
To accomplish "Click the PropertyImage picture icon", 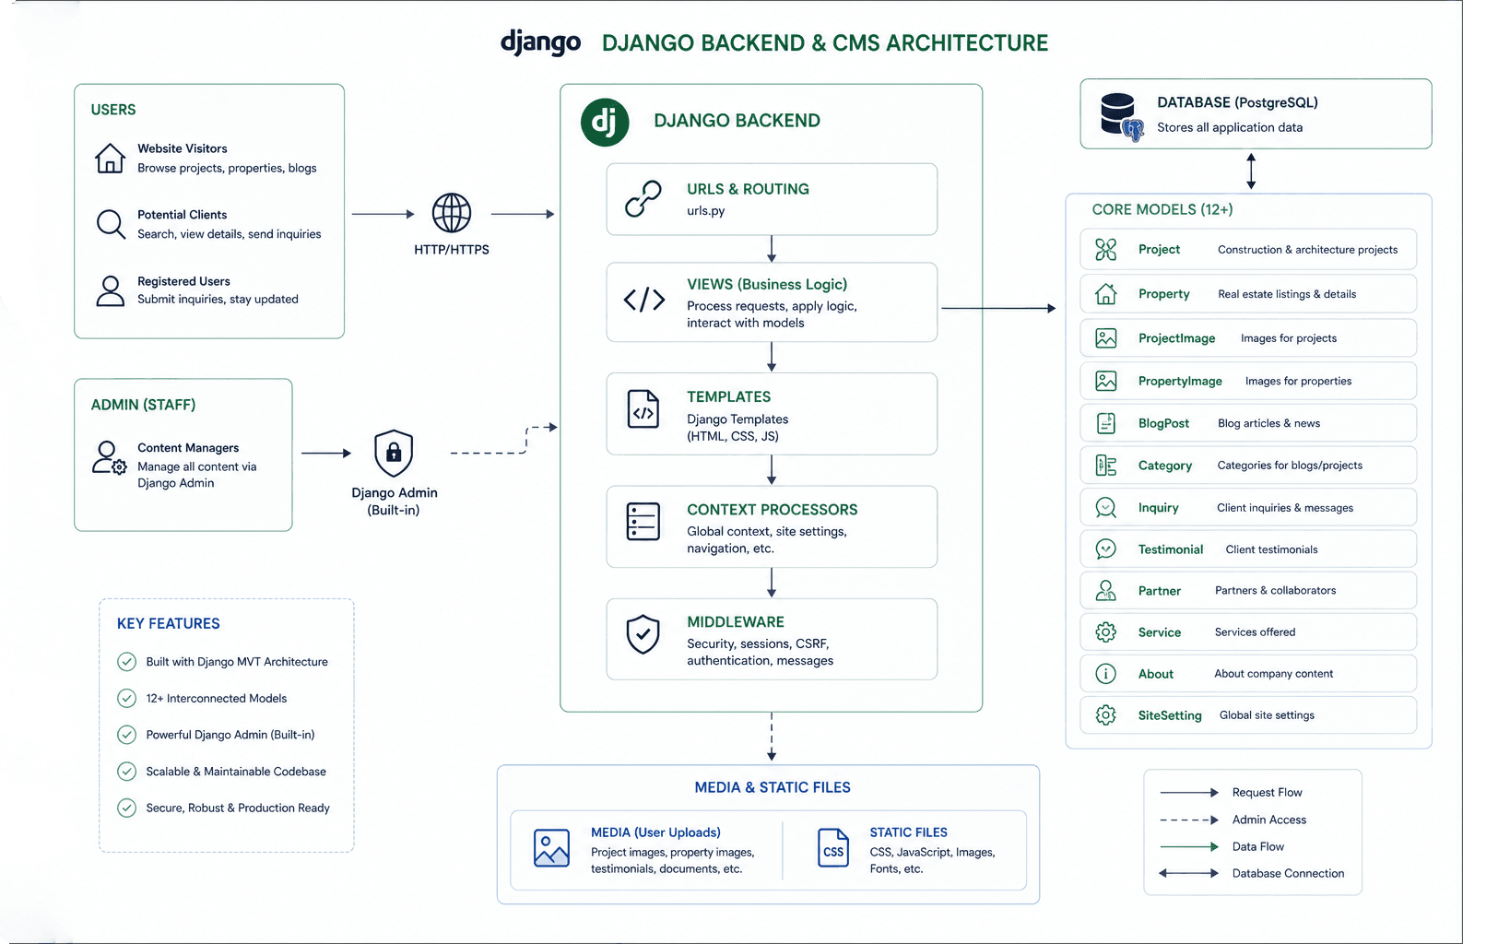I will tap(1106, 381).
